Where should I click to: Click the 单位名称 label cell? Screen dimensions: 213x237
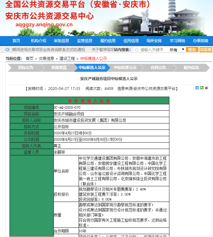coord(66,171)
